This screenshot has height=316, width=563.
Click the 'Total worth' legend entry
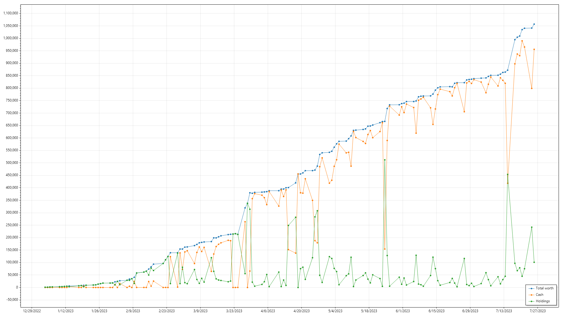pyautogui.click(x=541, y=288)
